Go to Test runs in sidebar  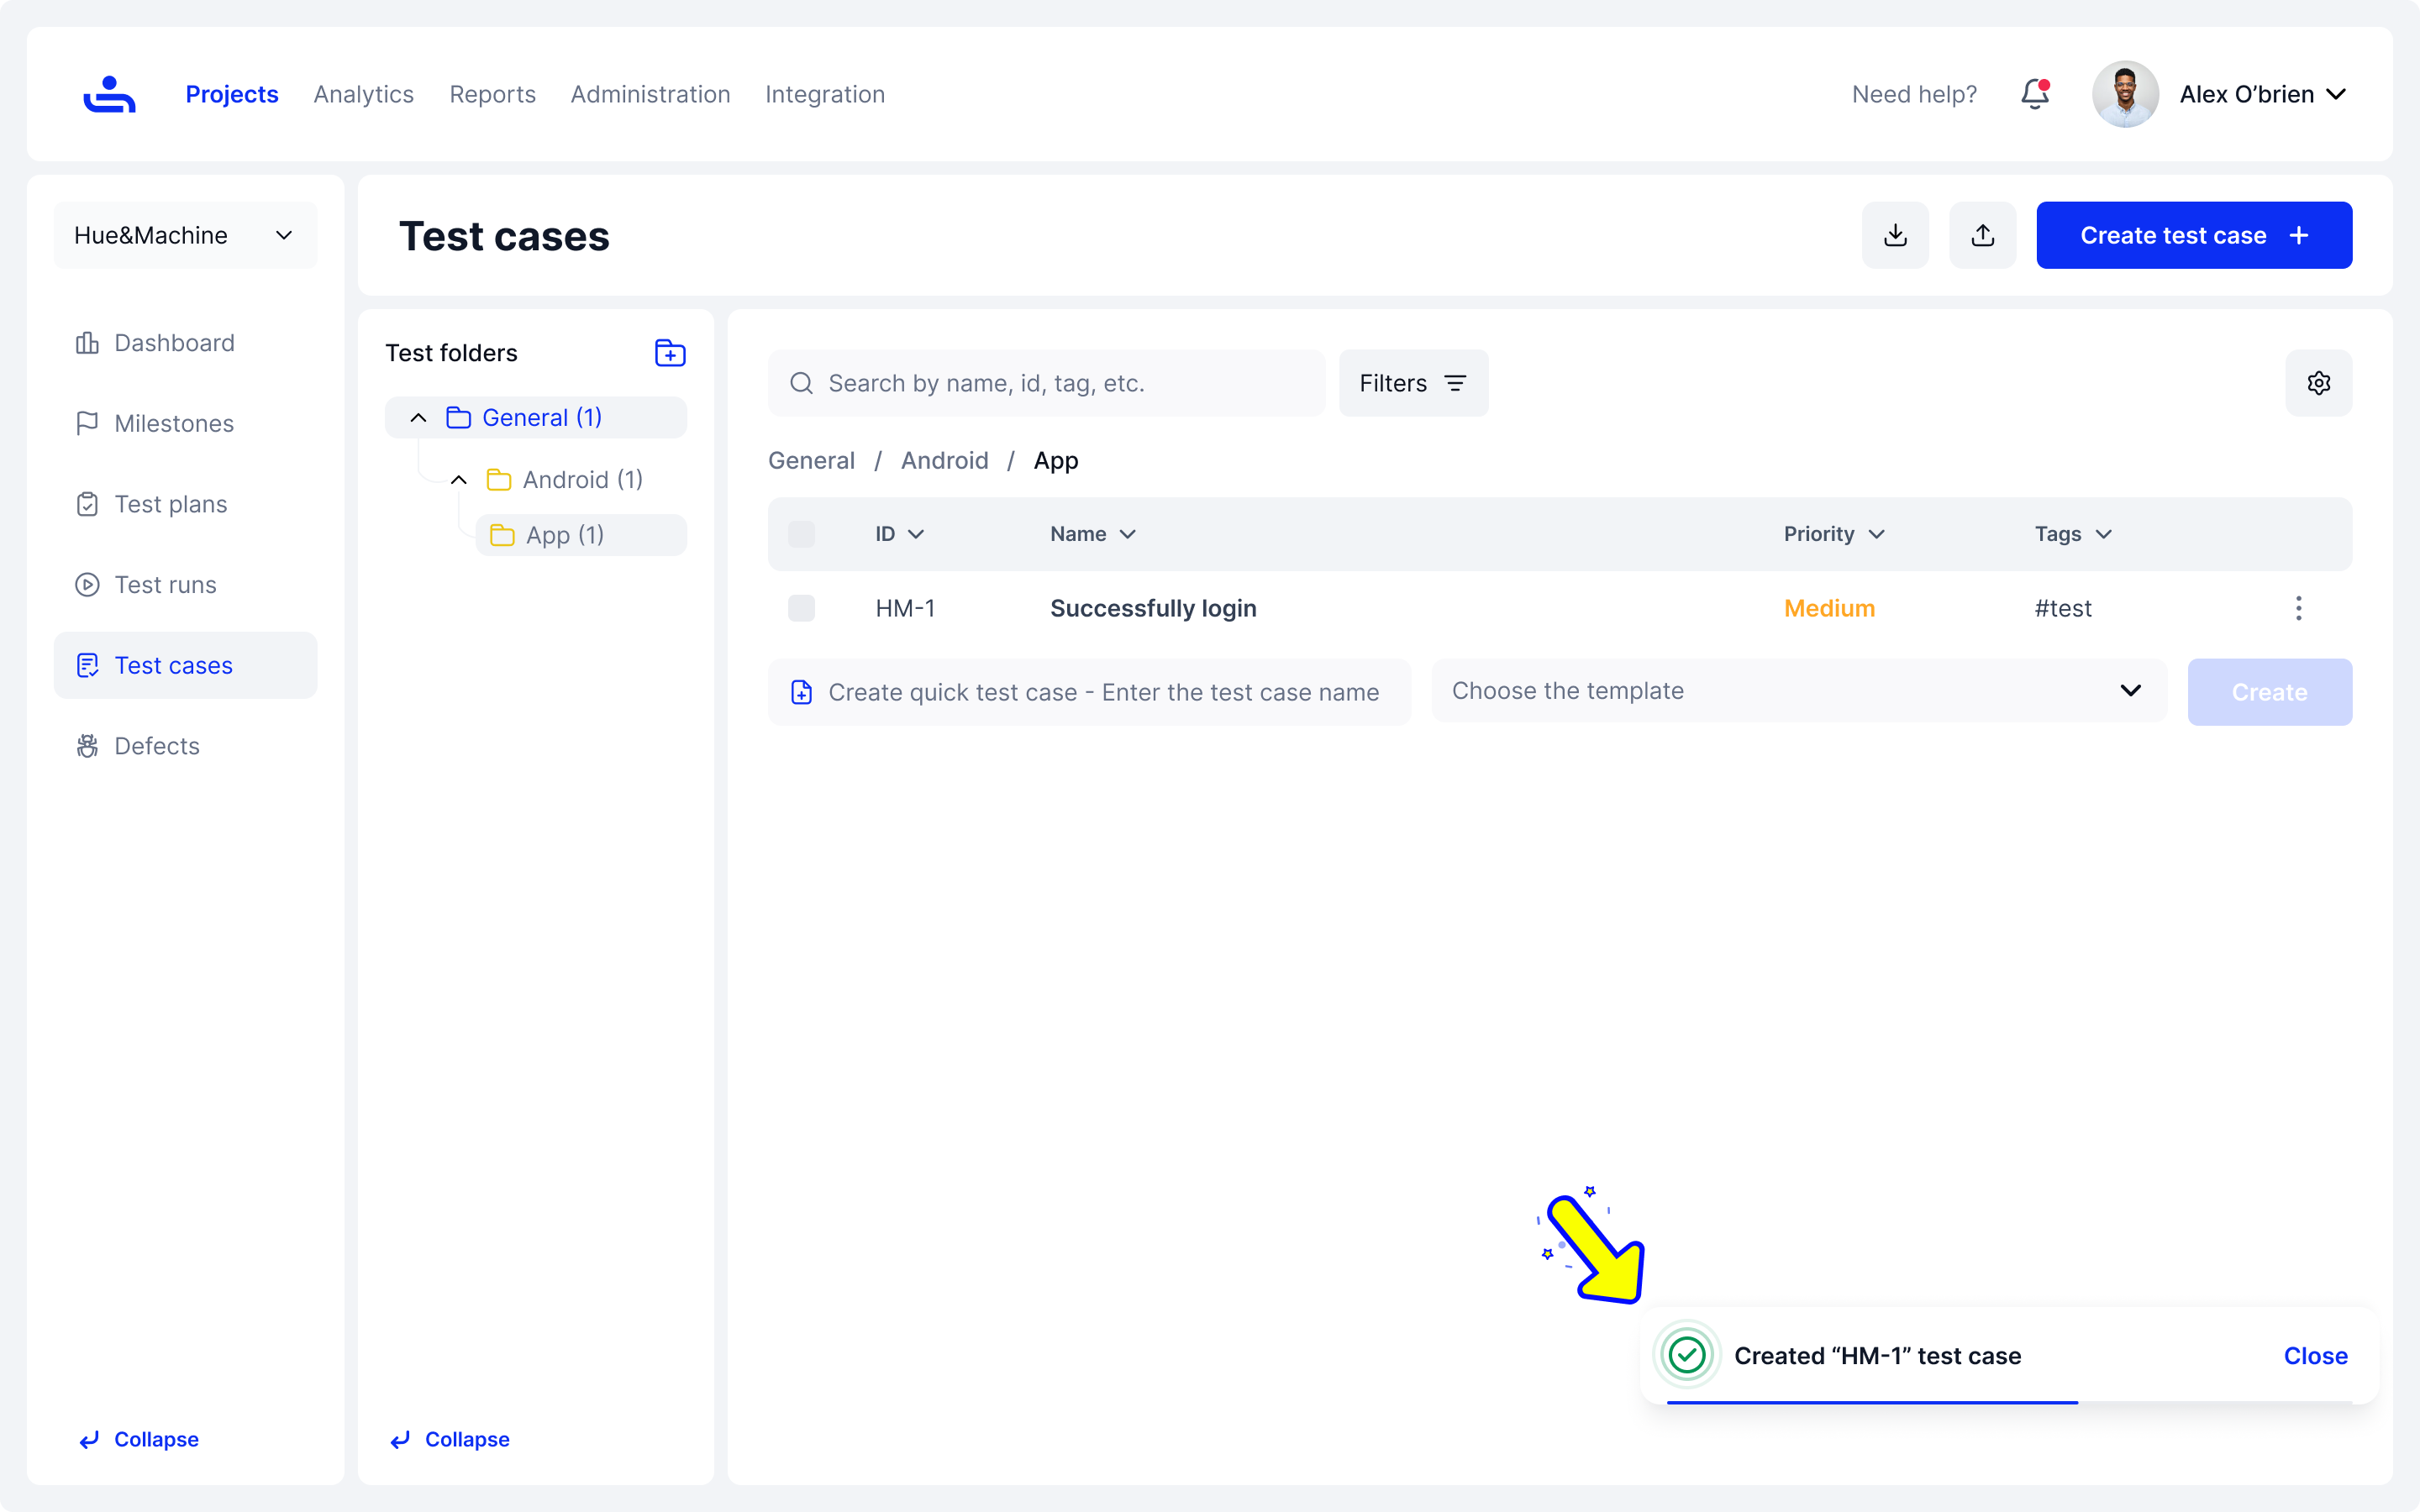(x=165, y=585)
